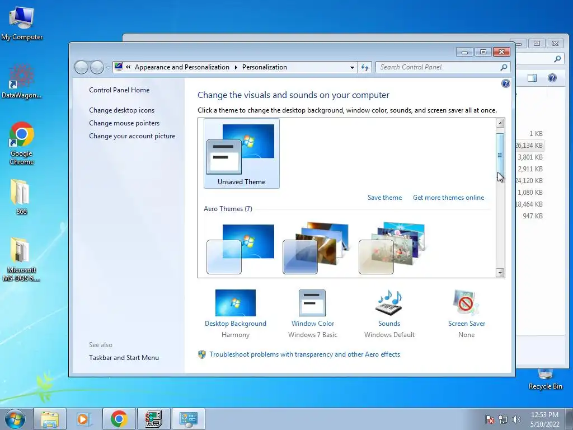Viewport: 573px width, 430px height.
Task: Open the Sounds keyboard icon
Action: click(389, 303)
